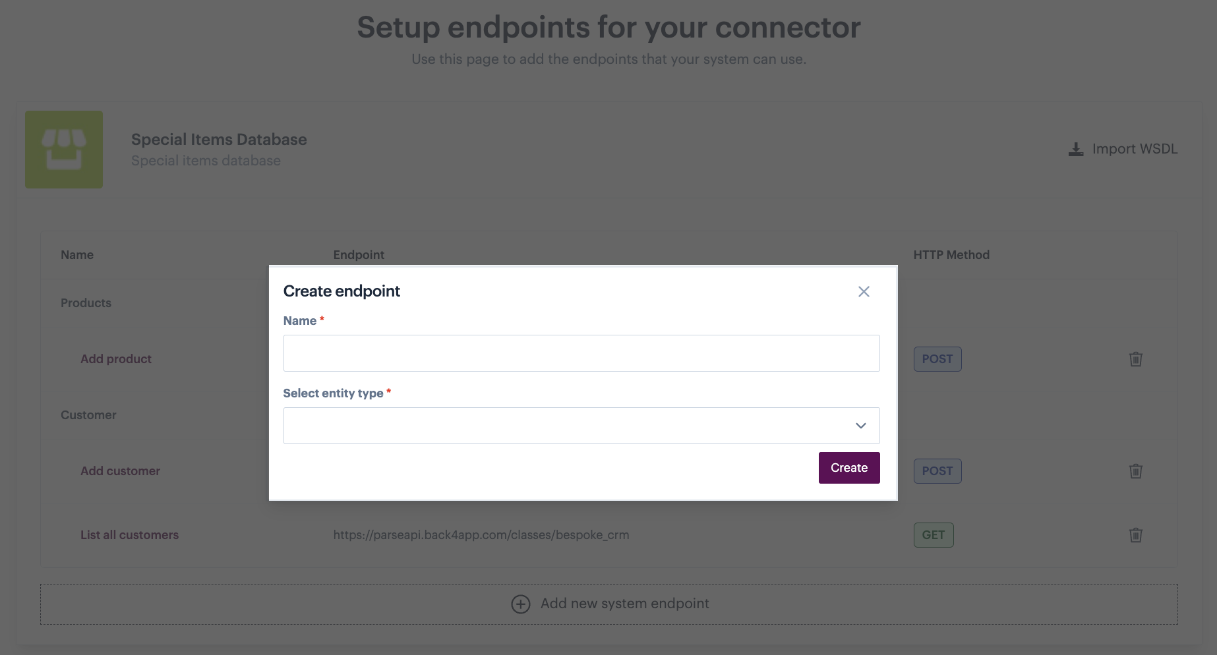
Task: Delete the Add customer endpoint
Action: coord(1135,471)
